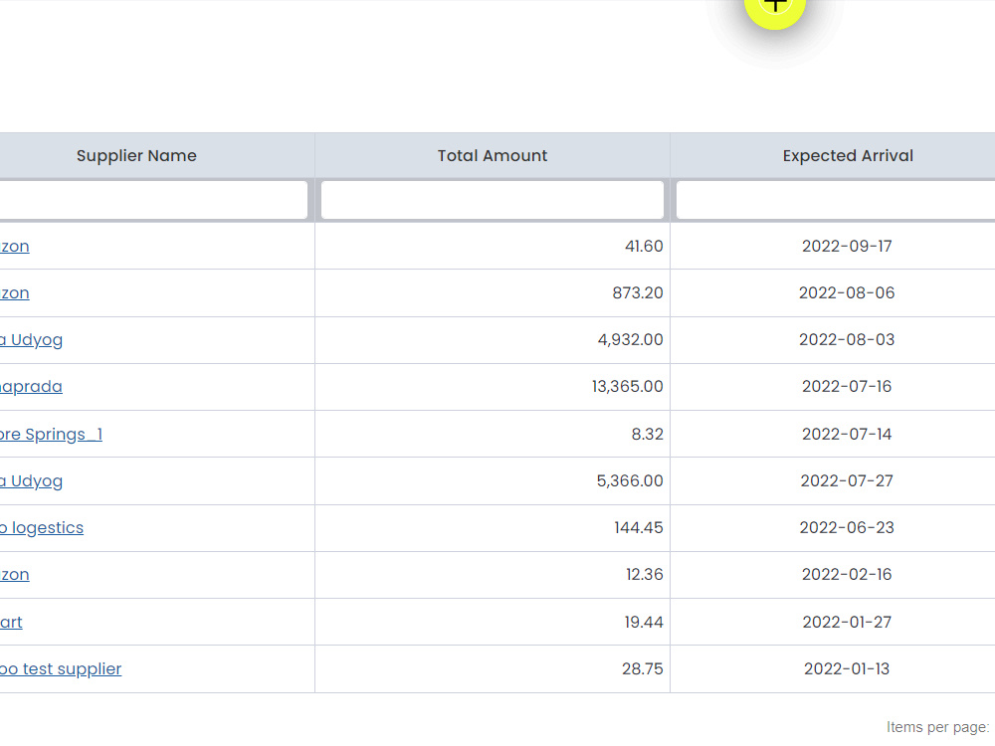Sort by Total Amount column header
Image resolution: width=995 pixels, height=746 pixels.
pyautogui.click(x=493, y=155)
